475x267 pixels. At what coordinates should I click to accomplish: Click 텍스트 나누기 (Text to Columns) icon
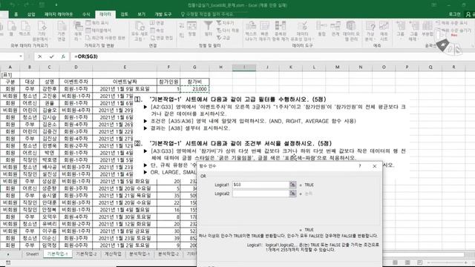[251, 31]
